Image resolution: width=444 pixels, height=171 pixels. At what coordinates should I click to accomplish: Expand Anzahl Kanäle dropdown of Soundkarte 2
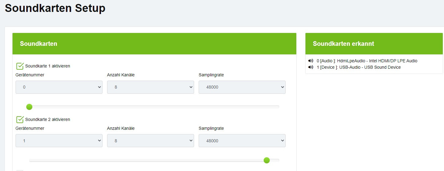click(150, 141)
